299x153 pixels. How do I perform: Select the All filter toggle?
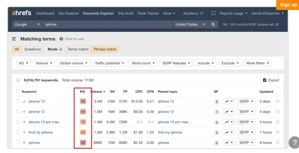(17, 49)
